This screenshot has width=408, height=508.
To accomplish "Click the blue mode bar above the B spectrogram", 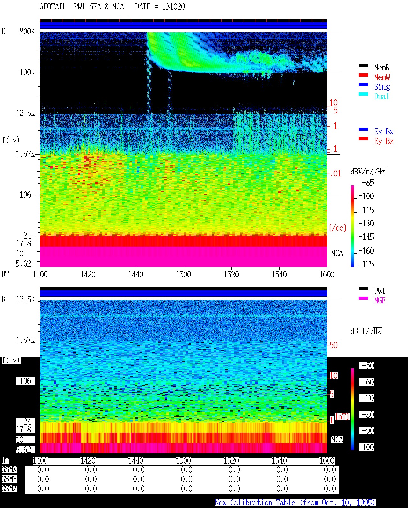I will 183,293.
